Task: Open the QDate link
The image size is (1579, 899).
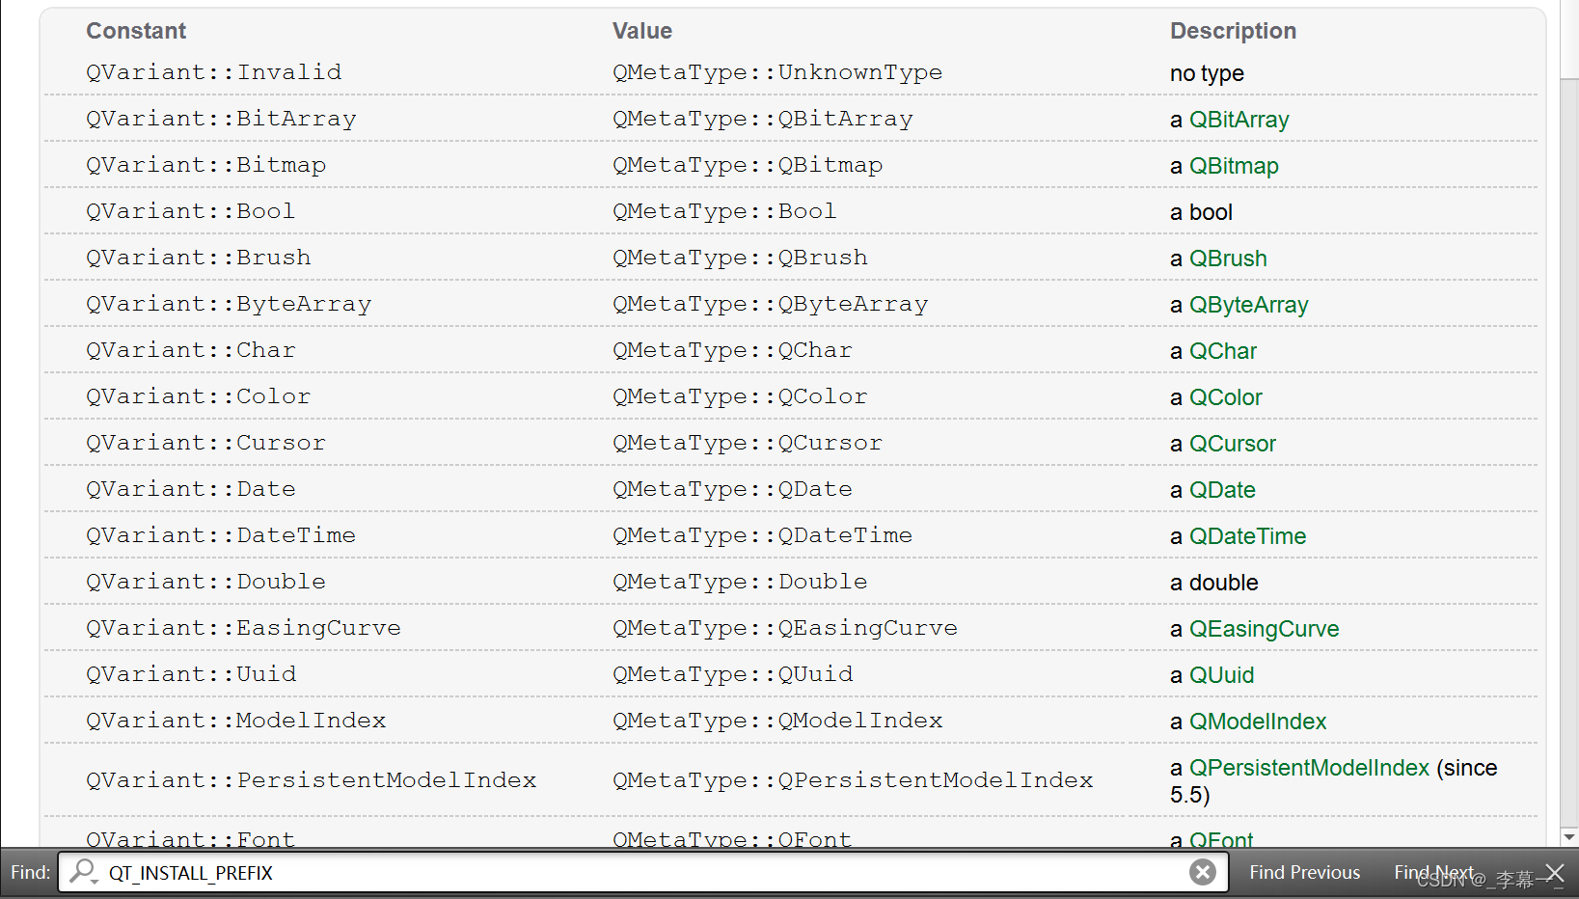Action: 1222,490
